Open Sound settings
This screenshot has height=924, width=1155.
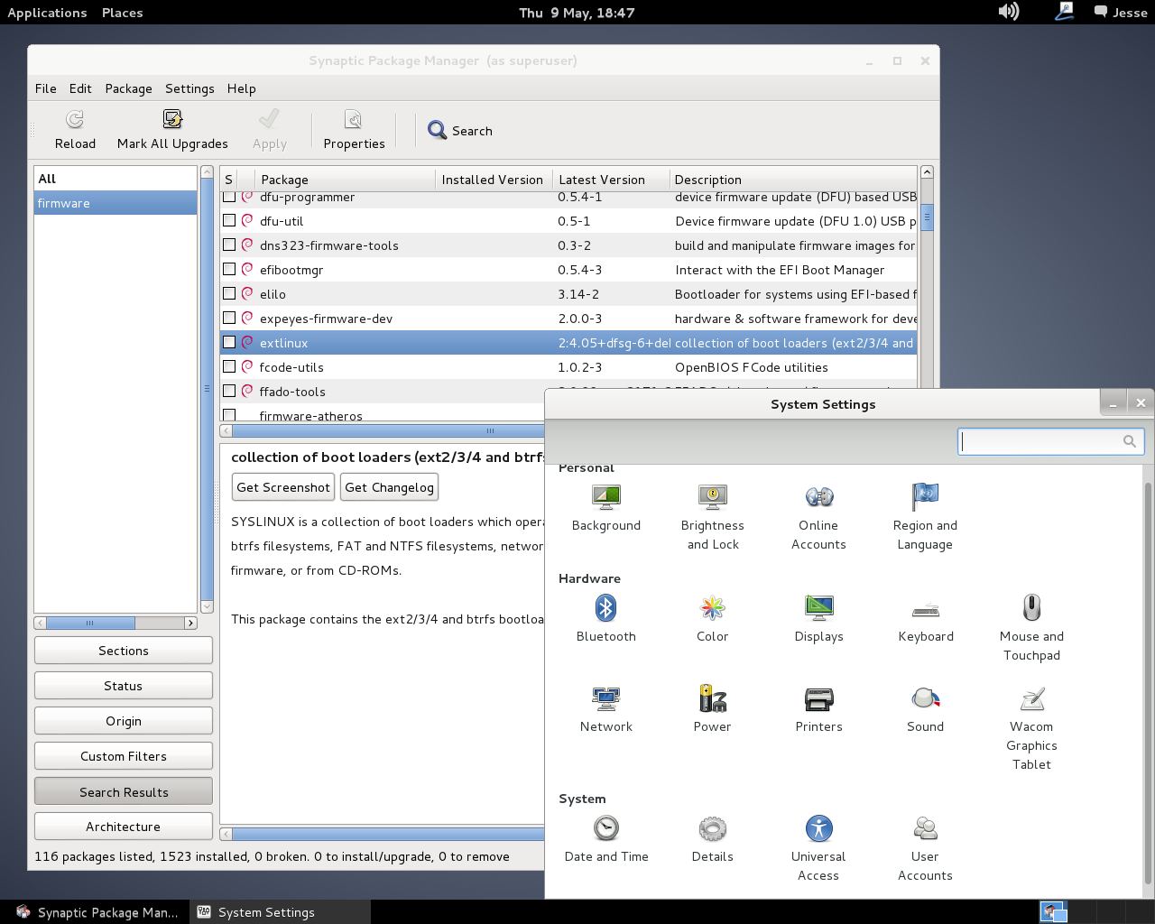click(926, 709)
